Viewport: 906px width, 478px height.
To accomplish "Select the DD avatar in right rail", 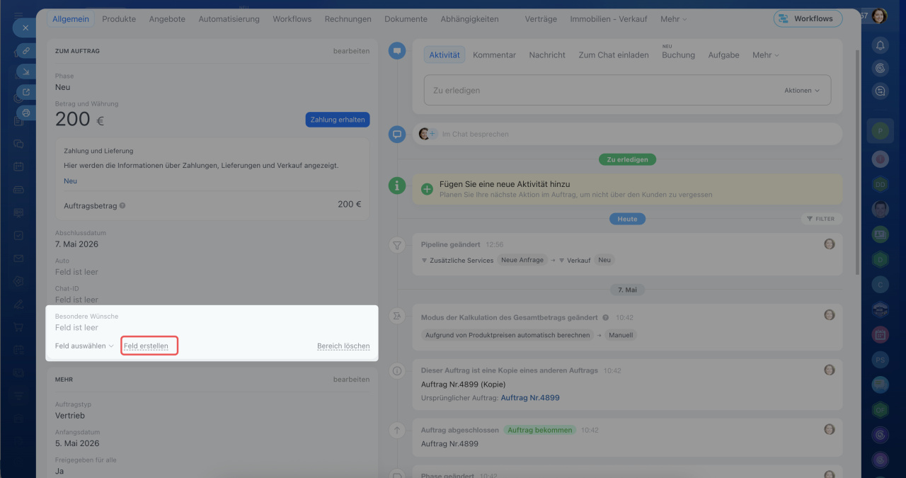I will (880, 184).
